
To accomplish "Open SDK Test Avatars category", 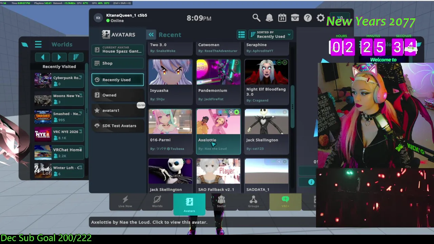I will point(118,126).
